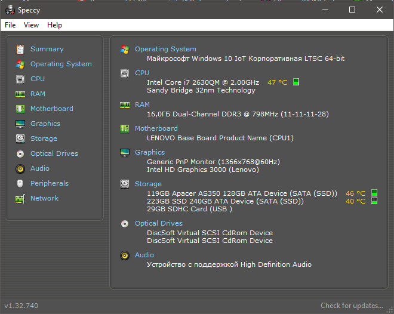Click the Graphics monitor icon in sidebar
This screenshot has width=394, height=314.
click(x=20, y=124)
